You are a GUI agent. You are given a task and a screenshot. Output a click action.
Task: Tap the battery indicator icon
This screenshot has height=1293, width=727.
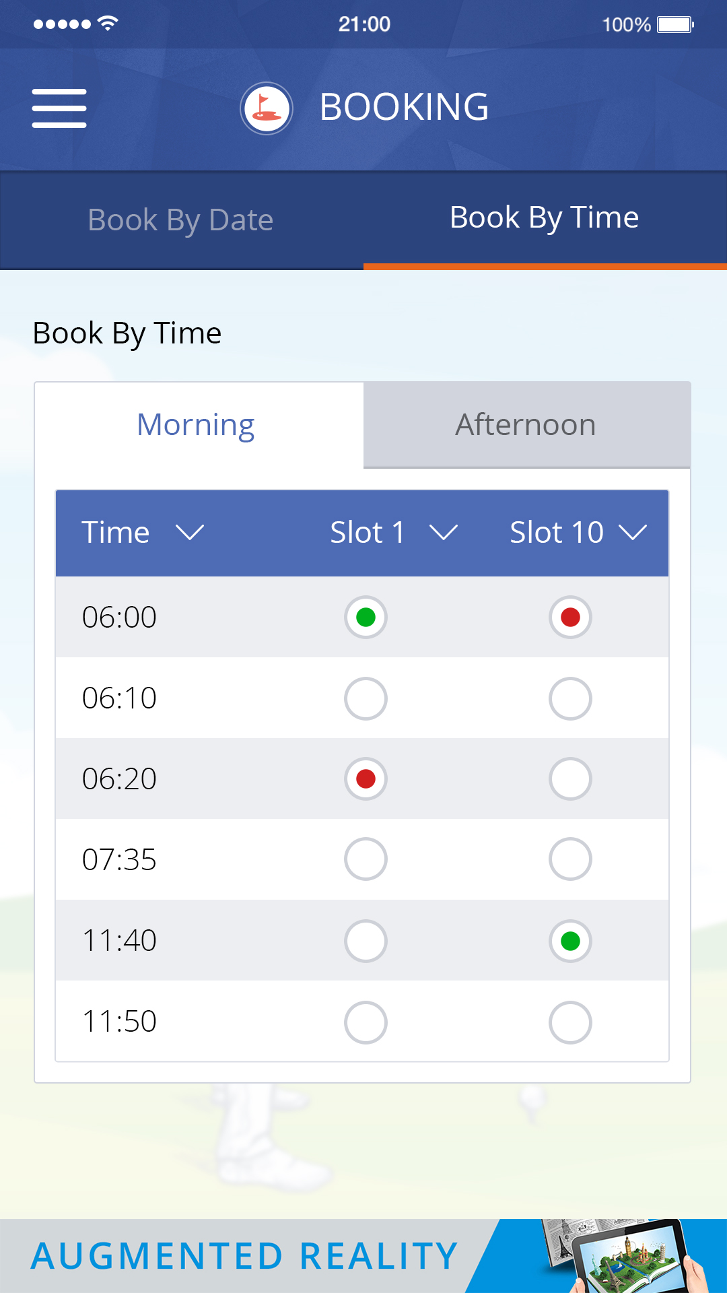tap(675, 25)
